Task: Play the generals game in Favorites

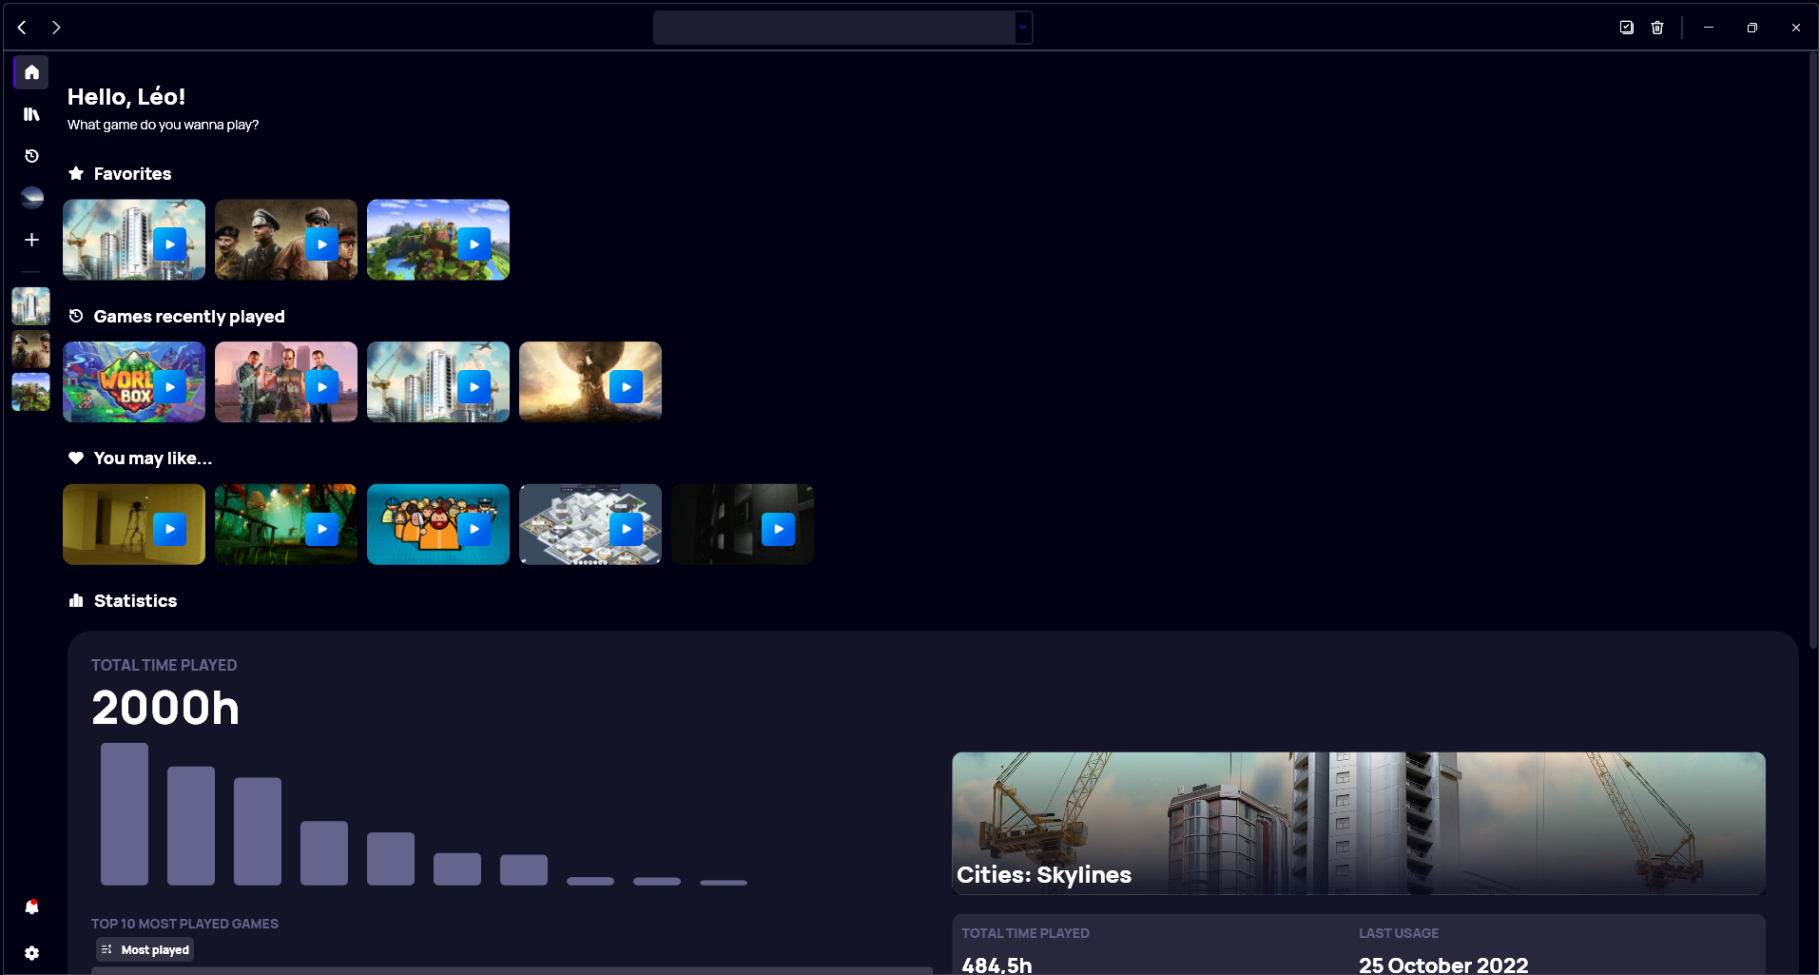Action: tap(322, 244)
